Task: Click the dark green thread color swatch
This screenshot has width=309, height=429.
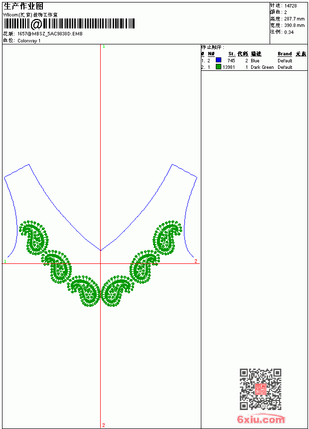Action: point(218,67)
